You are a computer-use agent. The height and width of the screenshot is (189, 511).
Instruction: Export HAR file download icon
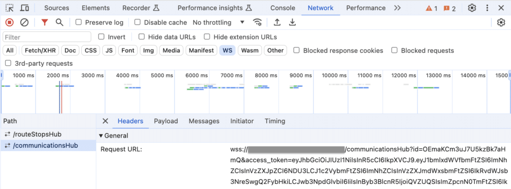click(292, 22)
